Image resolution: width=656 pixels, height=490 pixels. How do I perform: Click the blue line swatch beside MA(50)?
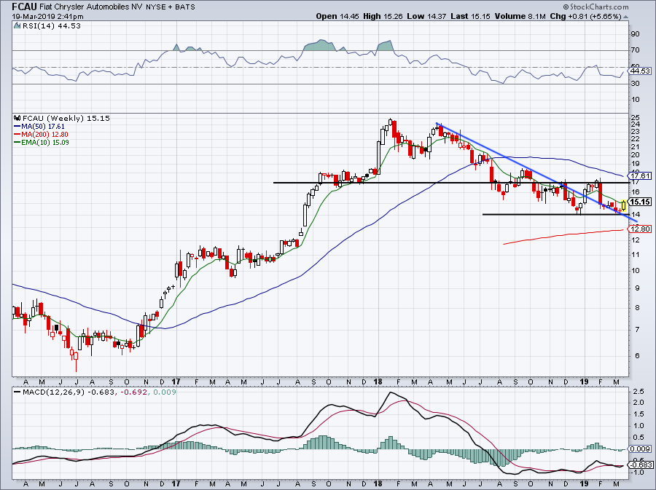[17, 127]
